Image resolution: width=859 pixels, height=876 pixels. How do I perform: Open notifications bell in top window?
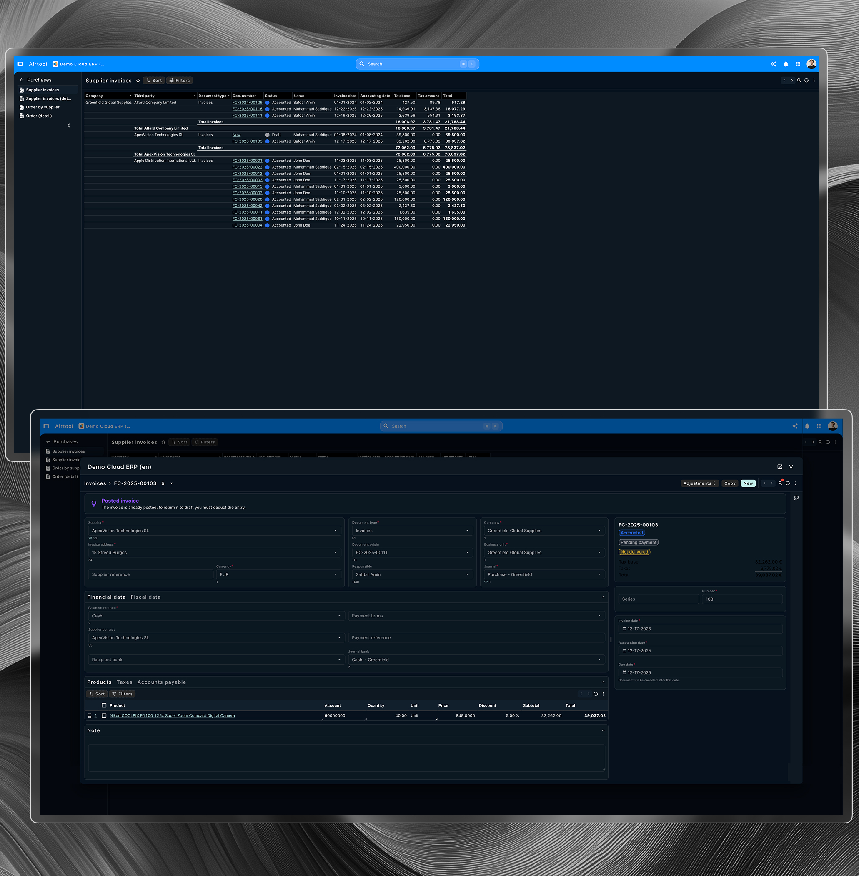click(786, 64)
